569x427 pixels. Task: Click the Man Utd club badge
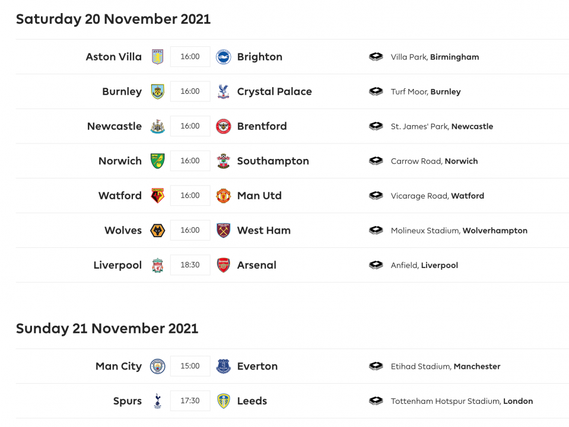click(223, 196)
